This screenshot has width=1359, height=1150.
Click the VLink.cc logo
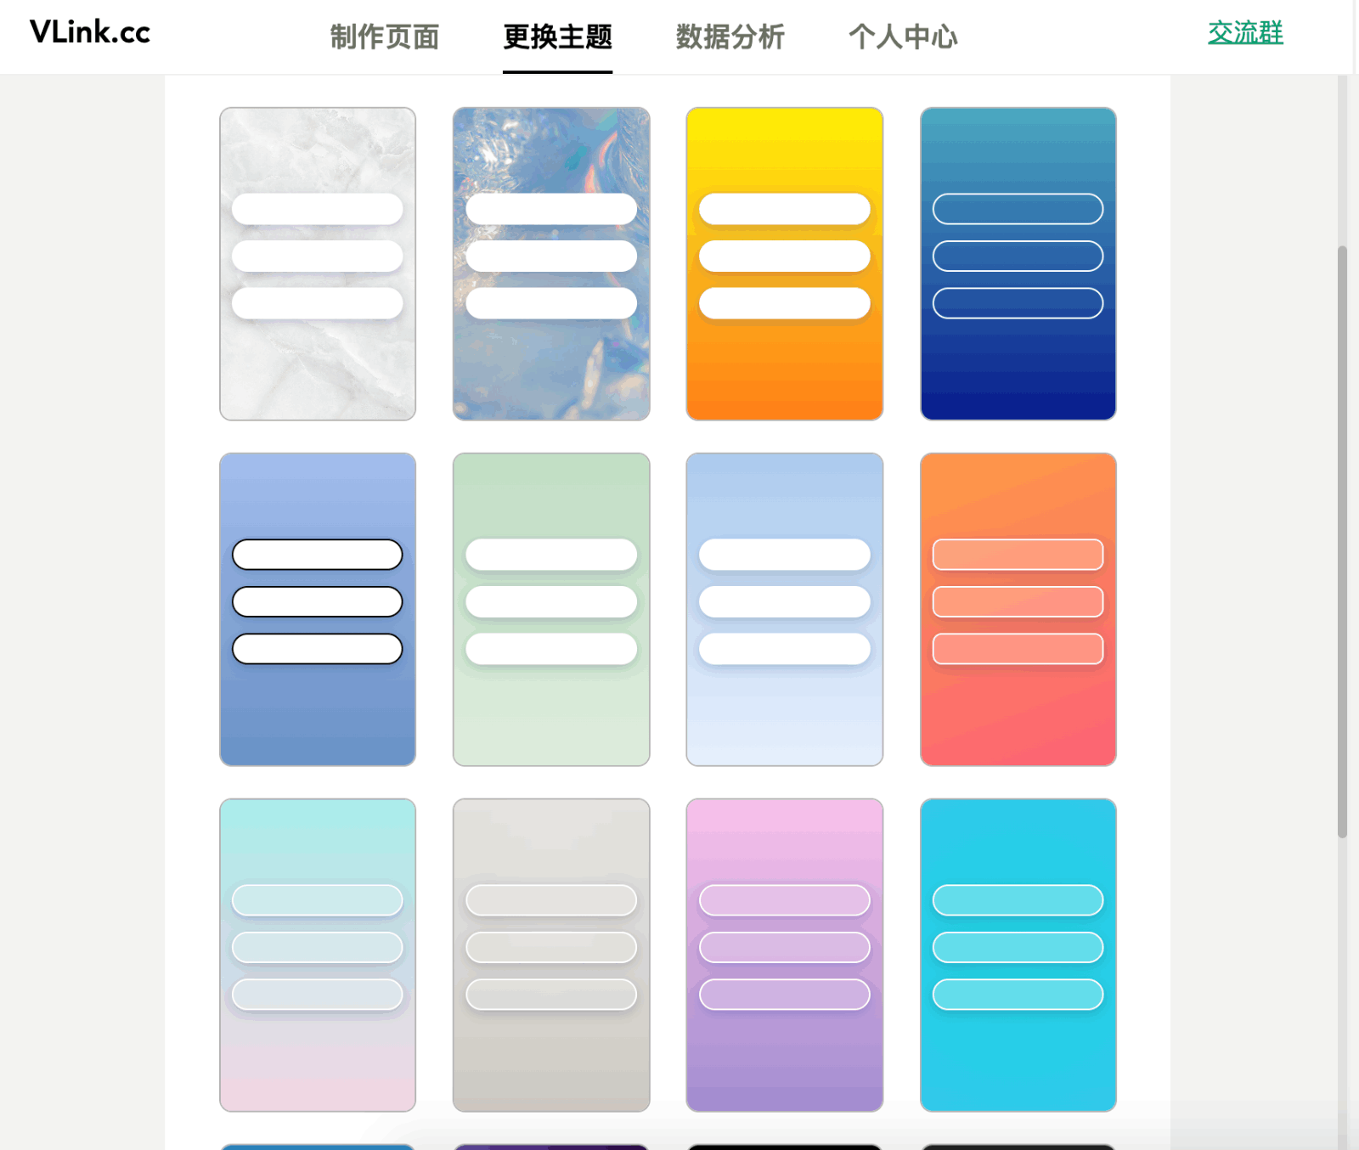point(90,32)
